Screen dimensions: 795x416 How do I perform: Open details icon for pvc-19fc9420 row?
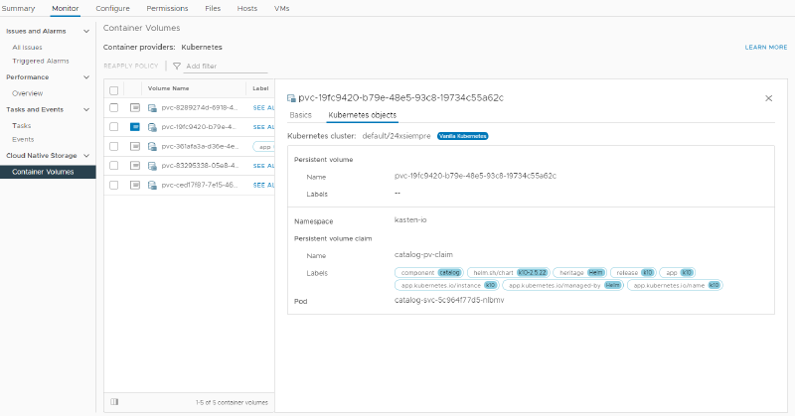(x=135, y=127)
